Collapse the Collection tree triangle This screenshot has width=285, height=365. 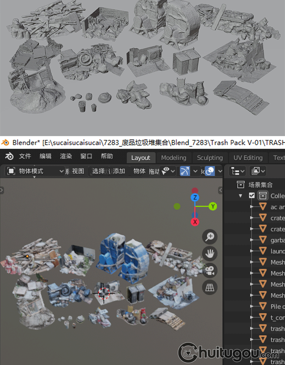(x=241, y=196)
